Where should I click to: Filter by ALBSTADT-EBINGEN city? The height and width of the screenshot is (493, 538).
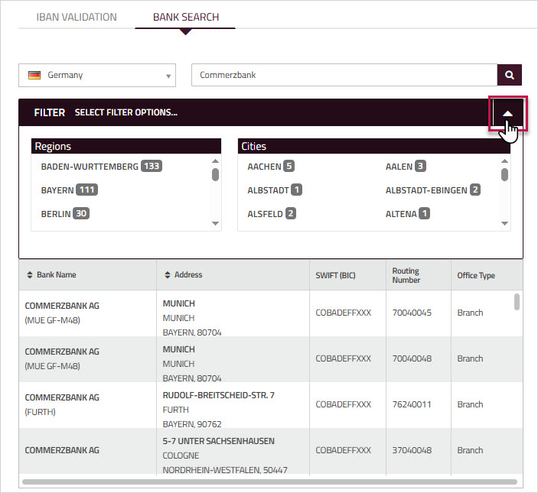[433, 190]
